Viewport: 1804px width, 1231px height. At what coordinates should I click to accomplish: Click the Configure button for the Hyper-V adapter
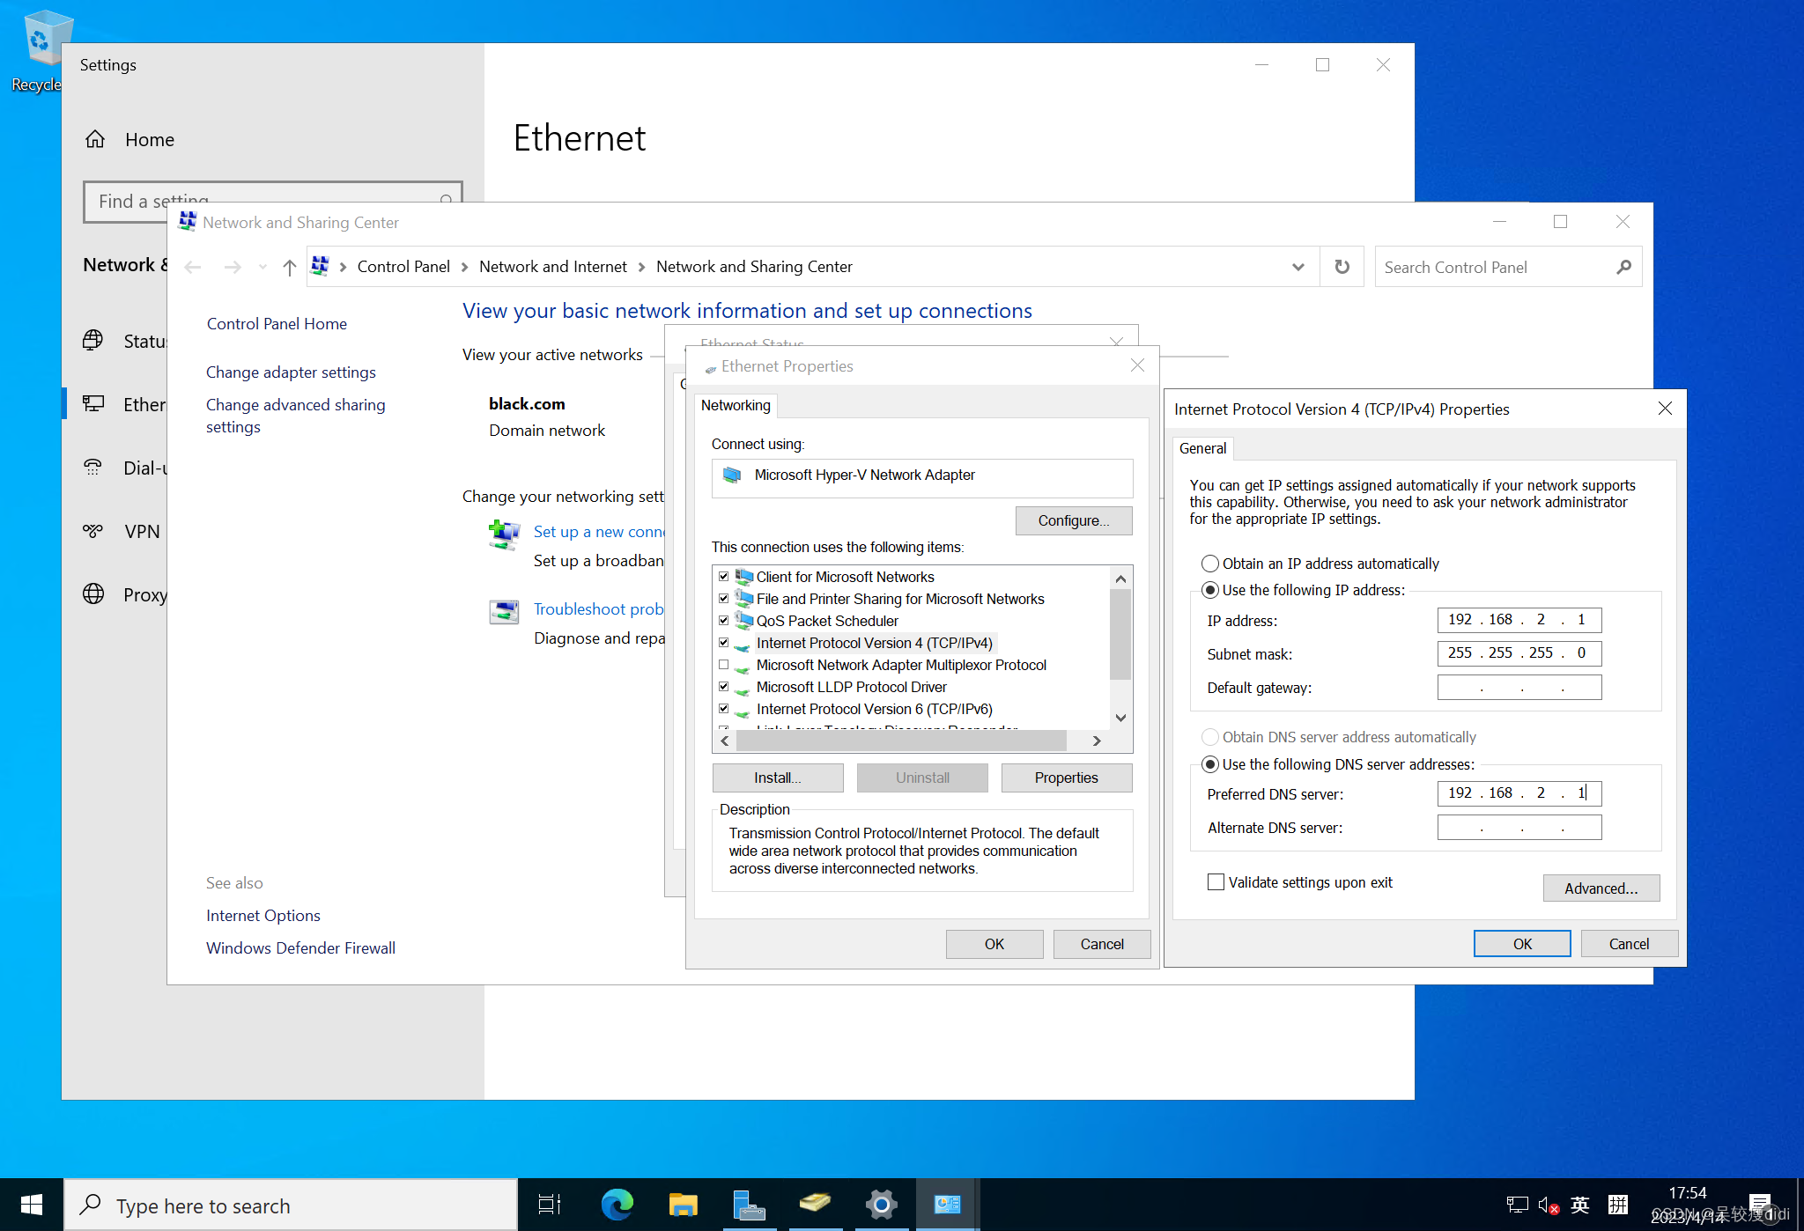tap(1073, 520)
